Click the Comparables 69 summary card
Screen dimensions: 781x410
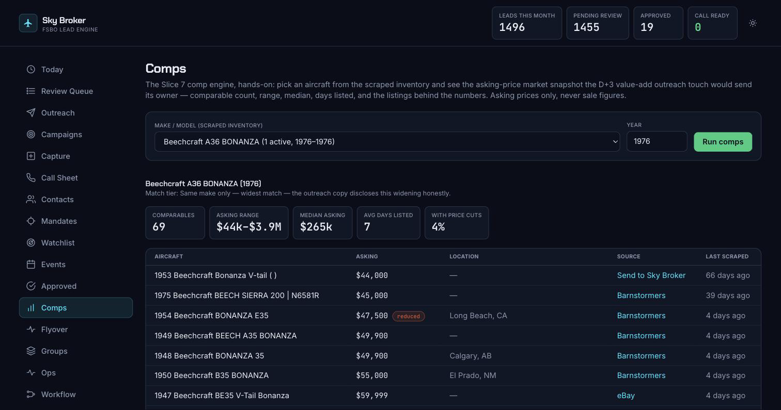point(175,223)
